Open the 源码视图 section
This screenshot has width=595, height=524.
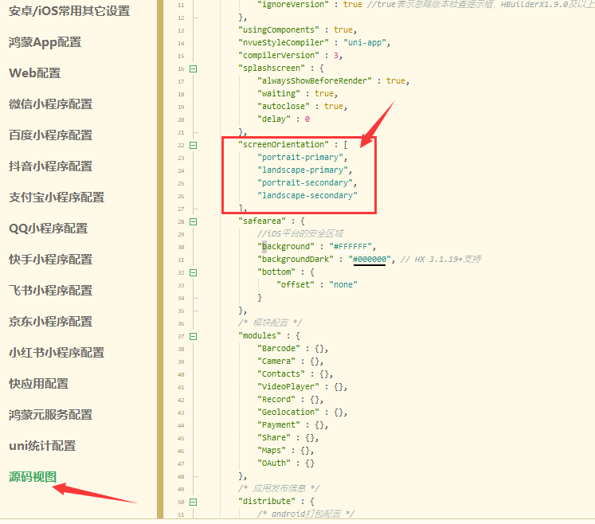click(x=33, y=476)
